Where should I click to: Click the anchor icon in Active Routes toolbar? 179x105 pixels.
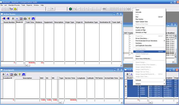(x=13, y=18)
